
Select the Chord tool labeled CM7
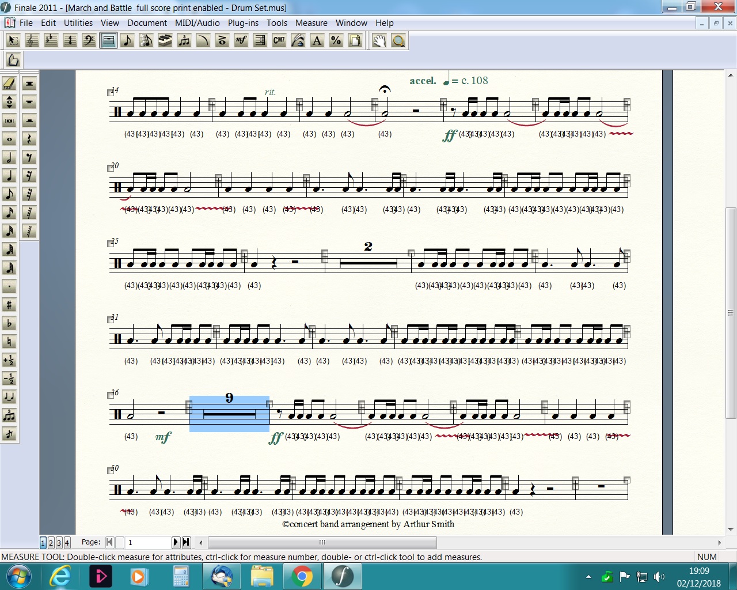pyautogui.click(x=279, y=40)
